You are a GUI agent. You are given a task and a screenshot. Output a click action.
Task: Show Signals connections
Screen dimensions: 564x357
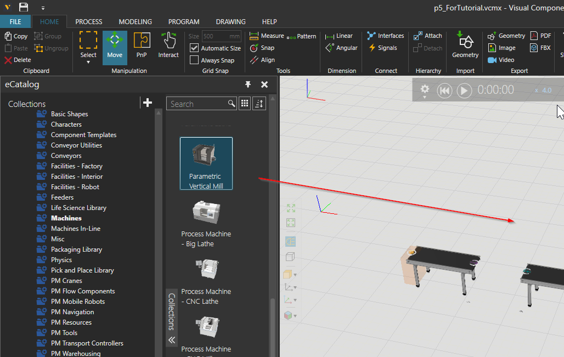coord(383,48)
